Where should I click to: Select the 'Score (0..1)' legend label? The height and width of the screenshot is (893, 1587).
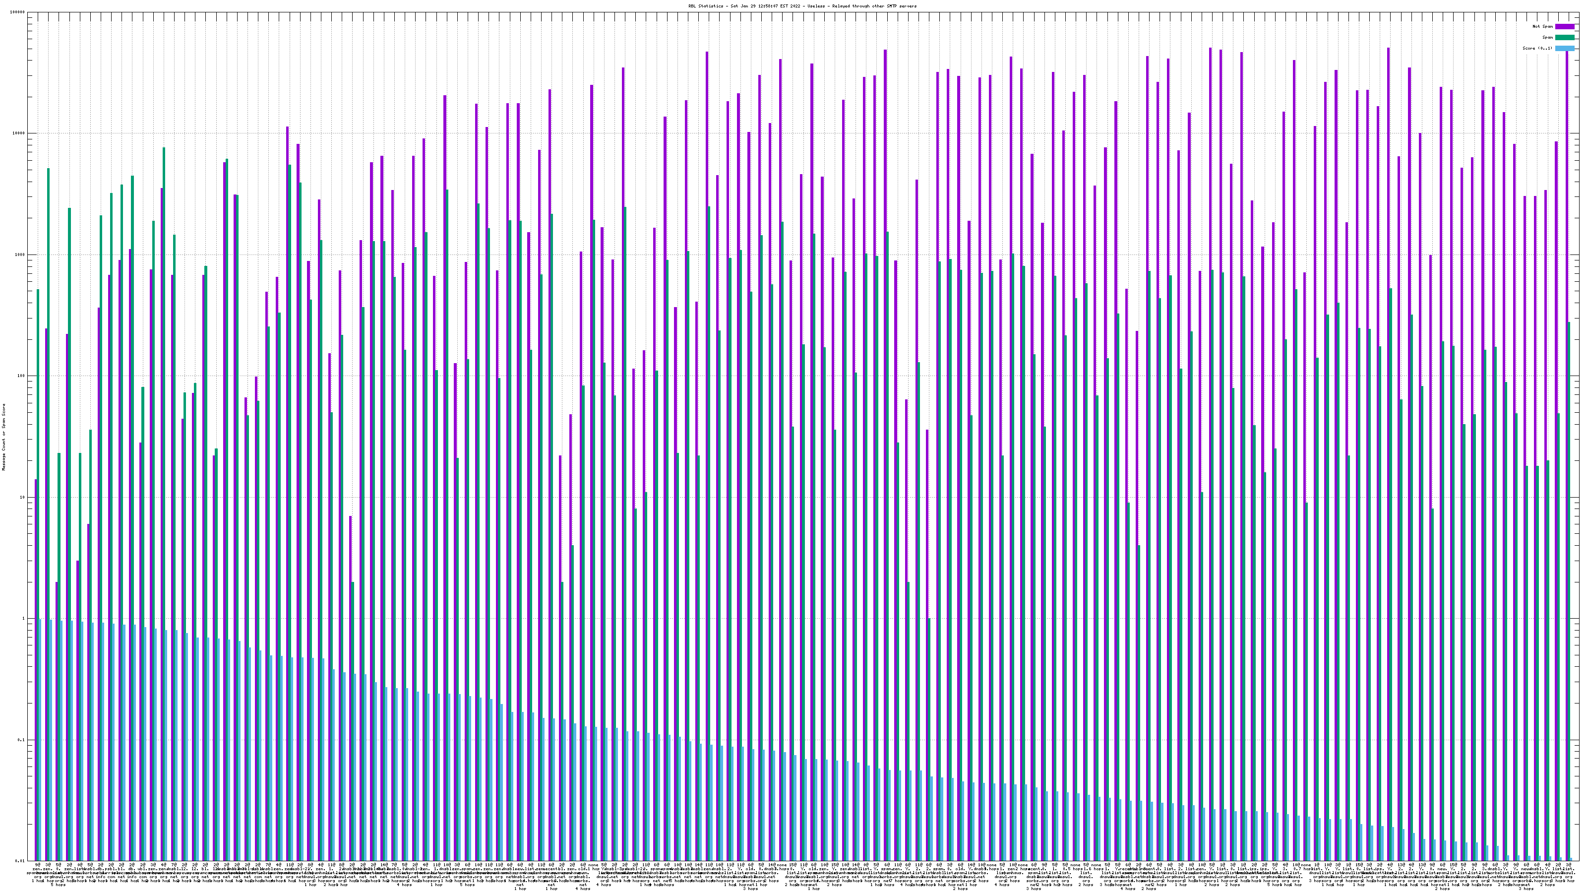click(x=1538, y=48)
